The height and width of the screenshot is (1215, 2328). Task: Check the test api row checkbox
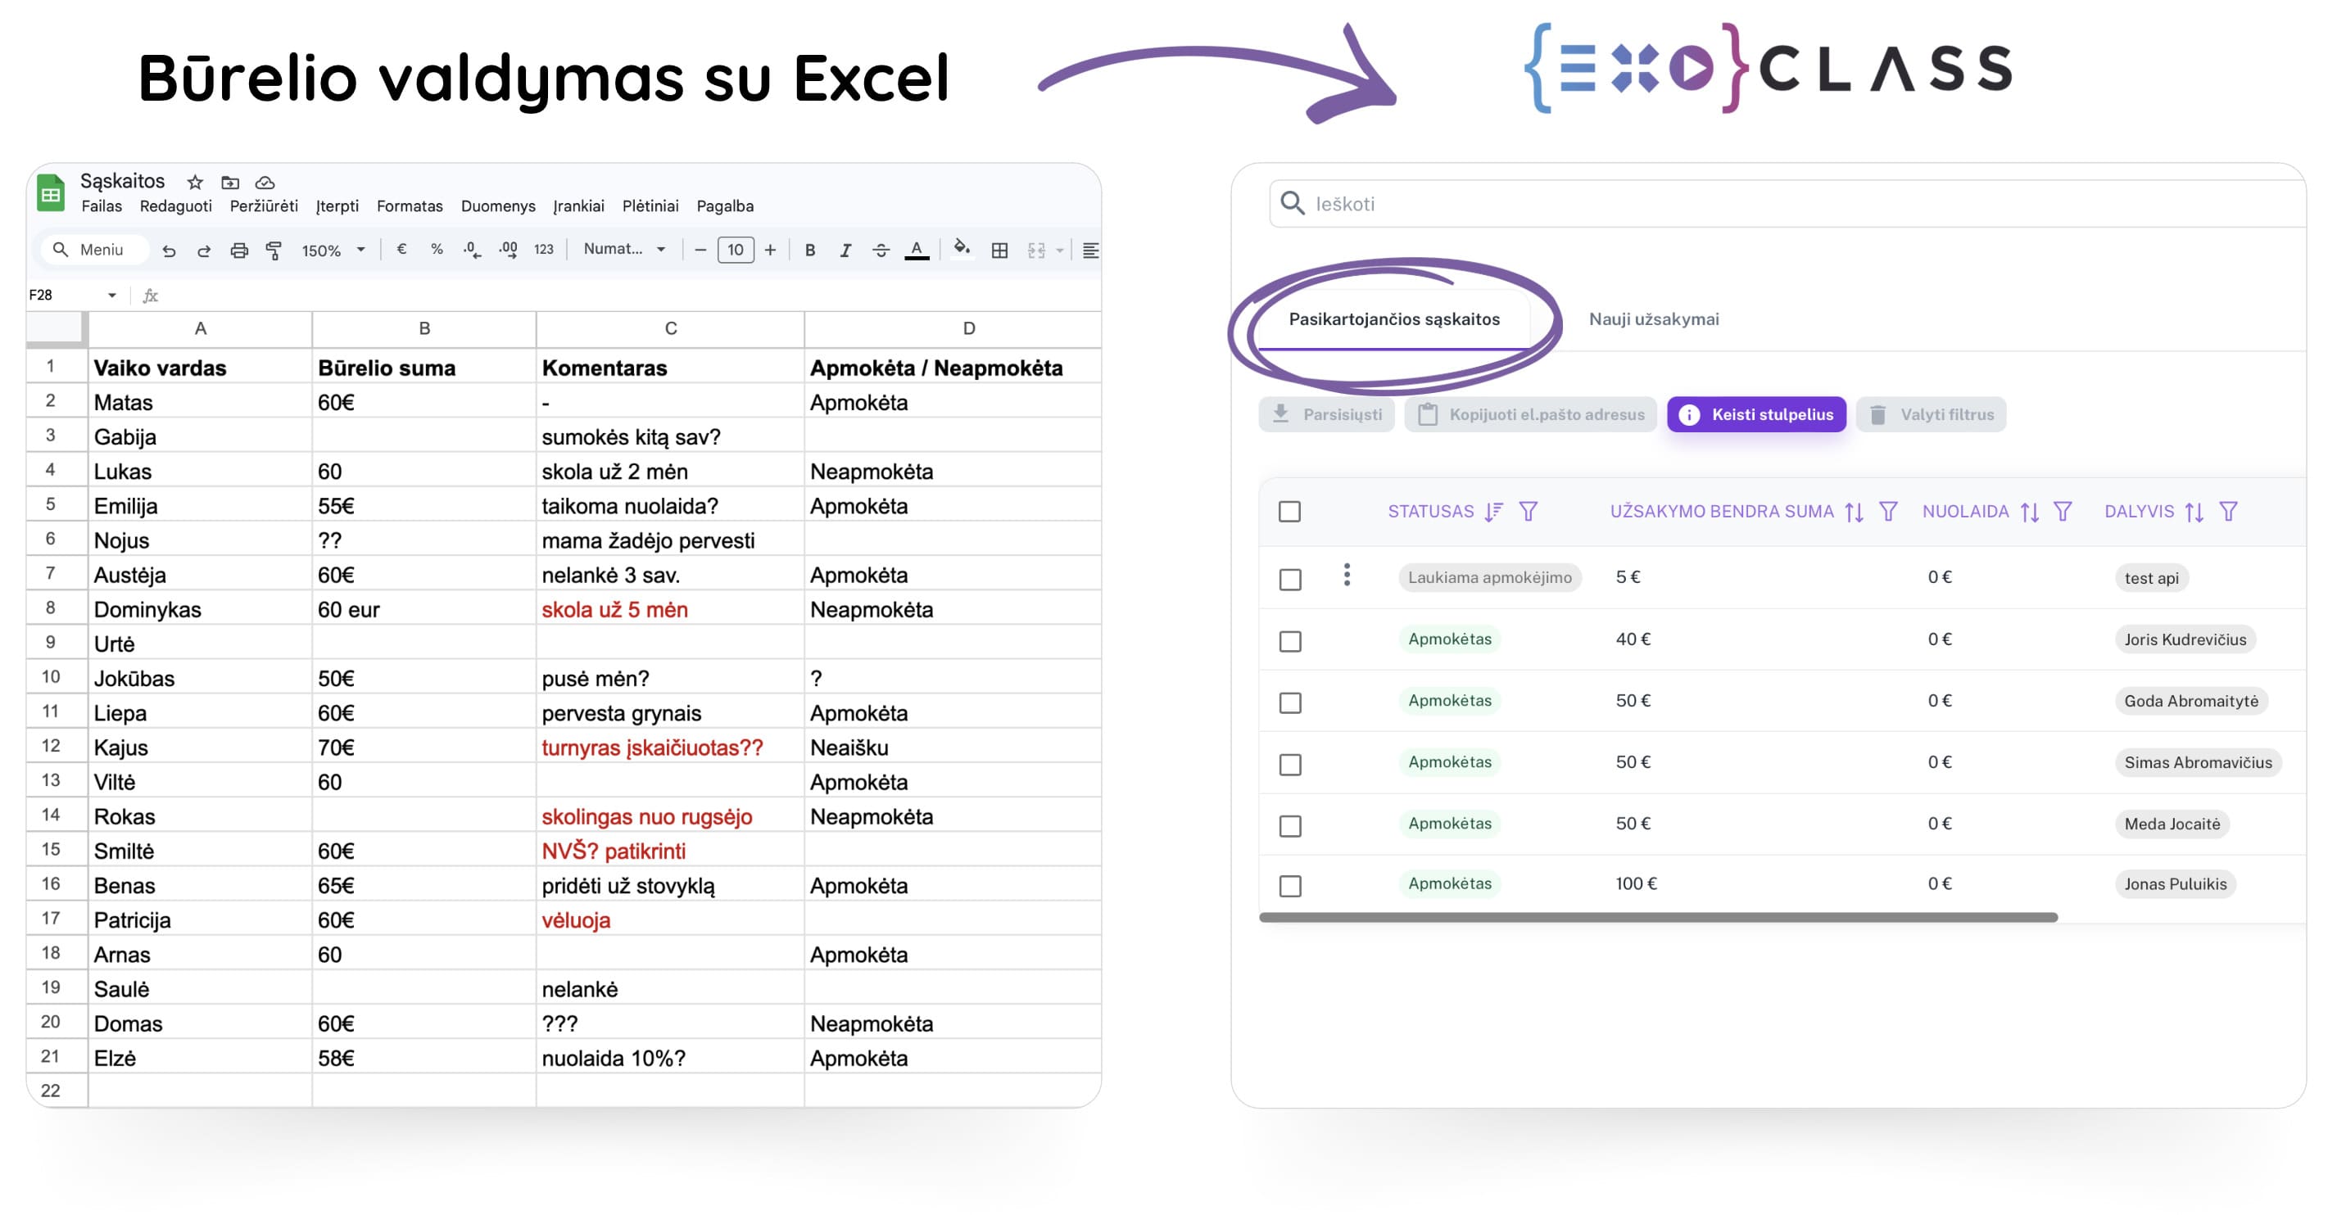point(1289,579)
